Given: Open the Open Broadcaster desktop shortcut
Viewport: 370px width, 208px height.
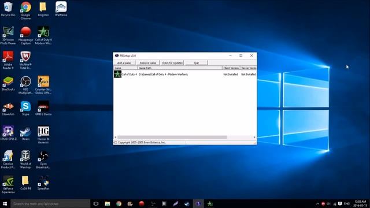Looking at the screenshot, I should pyautogui.click(x=43, y=159).
